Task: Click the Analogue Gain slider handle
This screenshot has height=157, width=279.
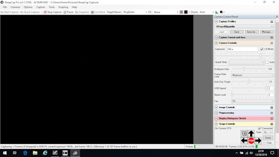Action: coord(244,69)
